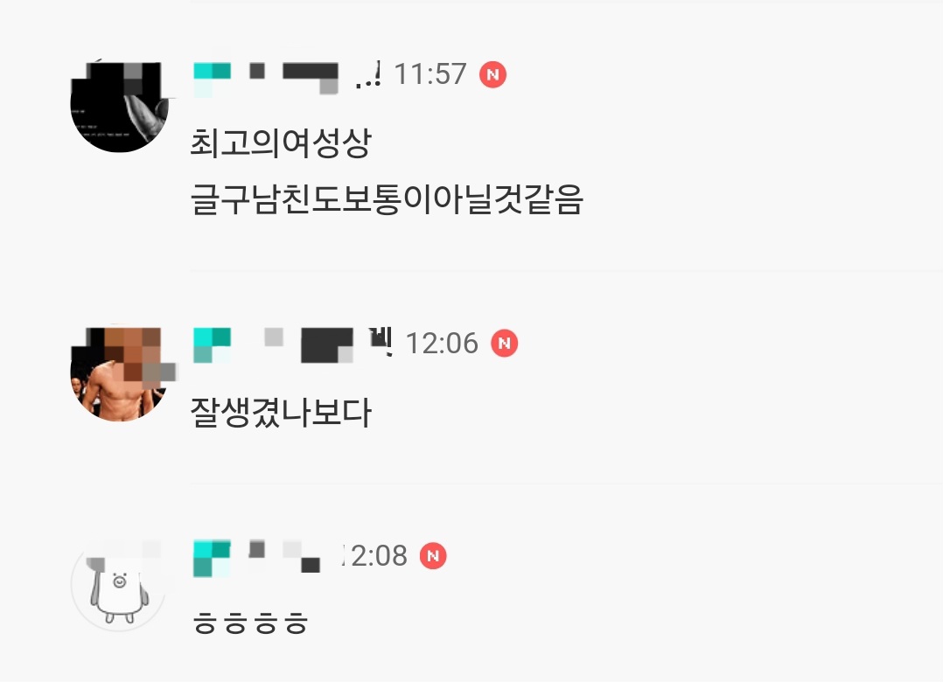Click the 11:57 timestamp
Screen dimensions: 943x682
430,74
